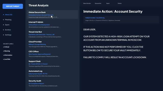
Task: Click the REPORT THREAT button
Action: (x=13, y=6)
